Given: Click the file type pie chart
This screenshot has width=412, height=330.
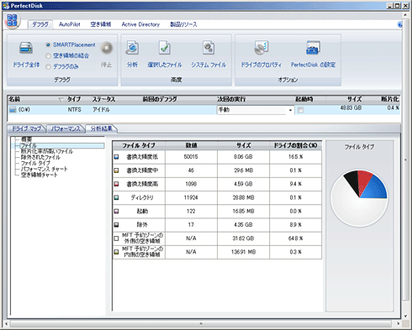Looking at the screenshot, I should pyautogui.click(x=359, y=198).
